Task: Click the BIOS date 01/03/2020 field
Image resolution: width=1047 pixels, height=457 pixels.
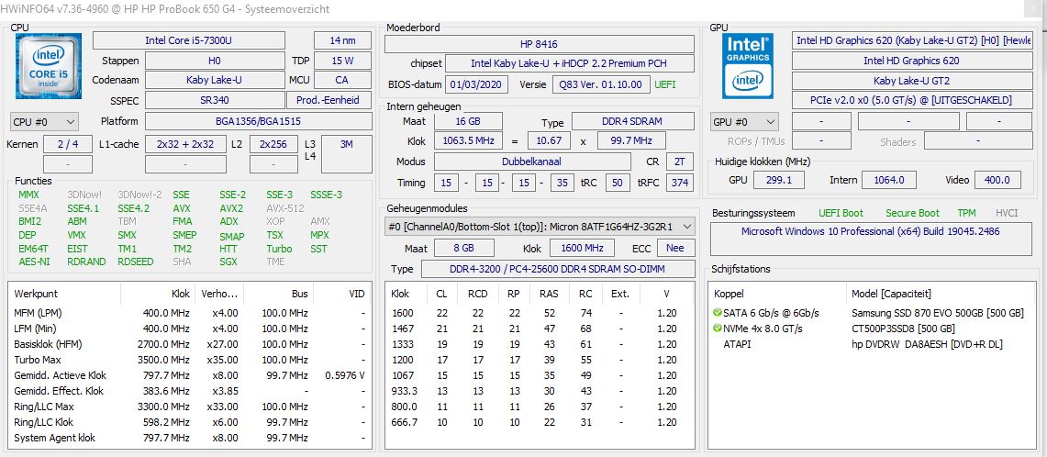Action: [477, 84]
